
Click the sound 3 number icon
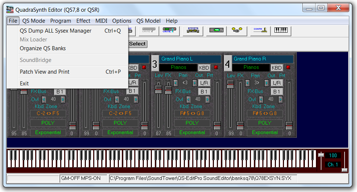point(155,63)
